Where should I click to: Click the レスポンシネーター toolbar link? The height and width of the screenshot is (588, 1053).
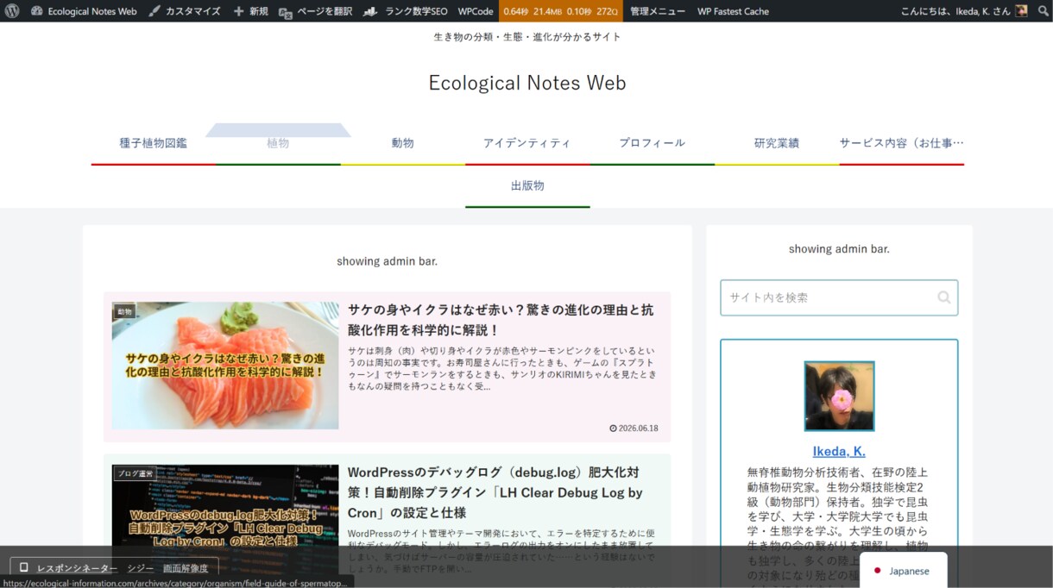point(77,568)
